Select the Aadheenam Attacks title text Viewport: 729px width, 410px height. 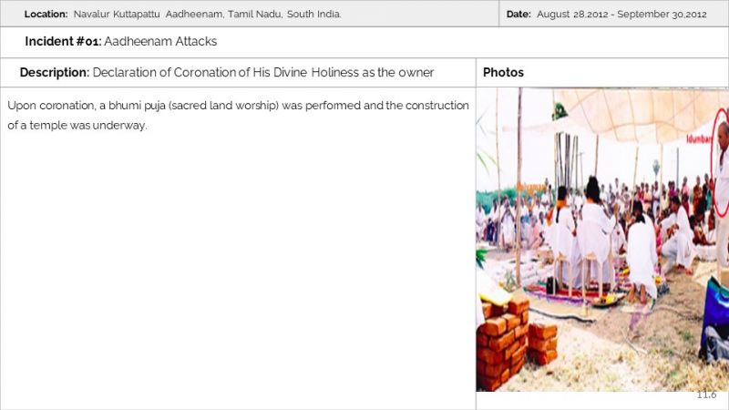click(x=160, y=41)
